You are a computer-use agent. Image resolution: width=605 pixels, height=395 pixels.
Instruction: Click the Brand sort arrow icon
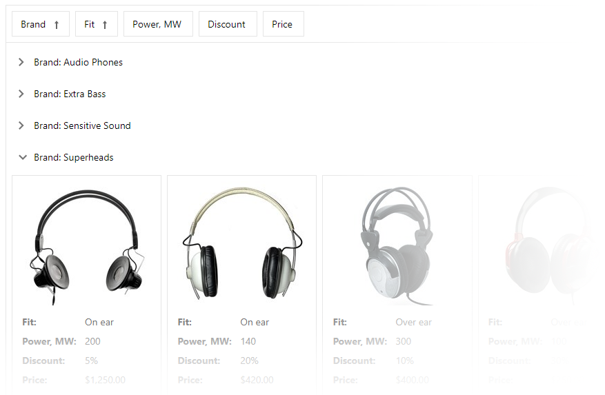tap(57, 25)
